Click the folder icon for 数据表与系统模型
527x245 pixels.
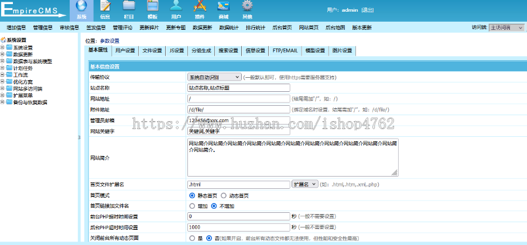click(x=9, y=61)
